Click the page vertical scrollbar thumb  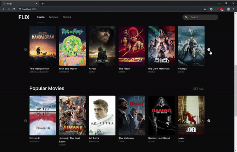[236, 91]
